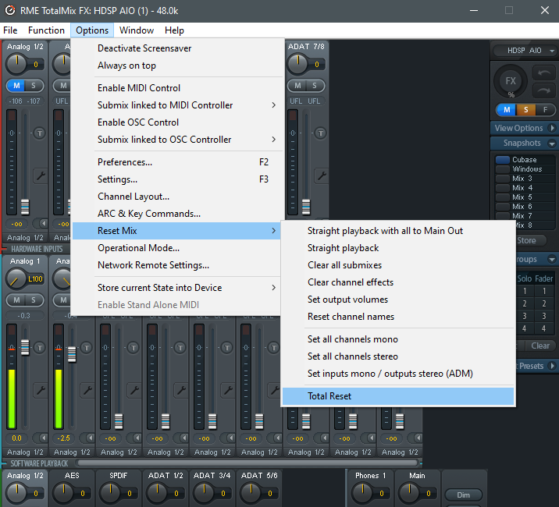Open the Help menu
559x507 pixels.
click(174, 30)
